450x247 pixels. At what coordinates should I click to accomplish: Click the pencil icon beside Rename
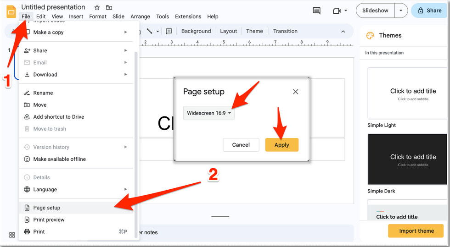(x=27, y=93)
